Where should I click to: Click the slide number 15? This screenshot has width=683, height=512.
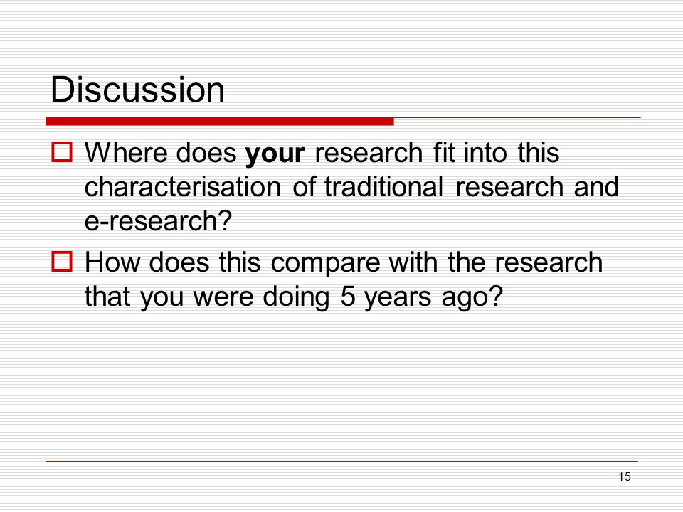(x=624, y=476)
